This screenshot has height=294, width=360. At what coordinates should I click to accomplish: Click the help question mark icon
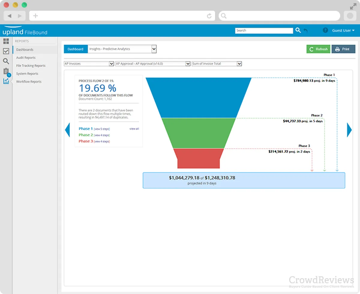click(x=325, y=30)
